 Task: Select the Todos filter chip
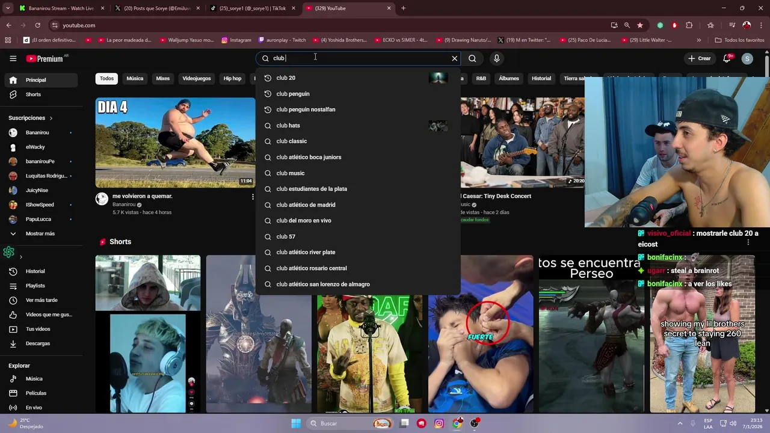pos(106,78)
